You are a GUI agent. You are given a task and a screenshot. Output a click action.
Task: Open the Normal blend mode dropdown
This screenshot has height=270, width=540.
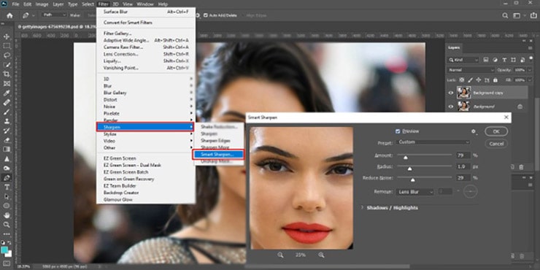coord(471,70)
